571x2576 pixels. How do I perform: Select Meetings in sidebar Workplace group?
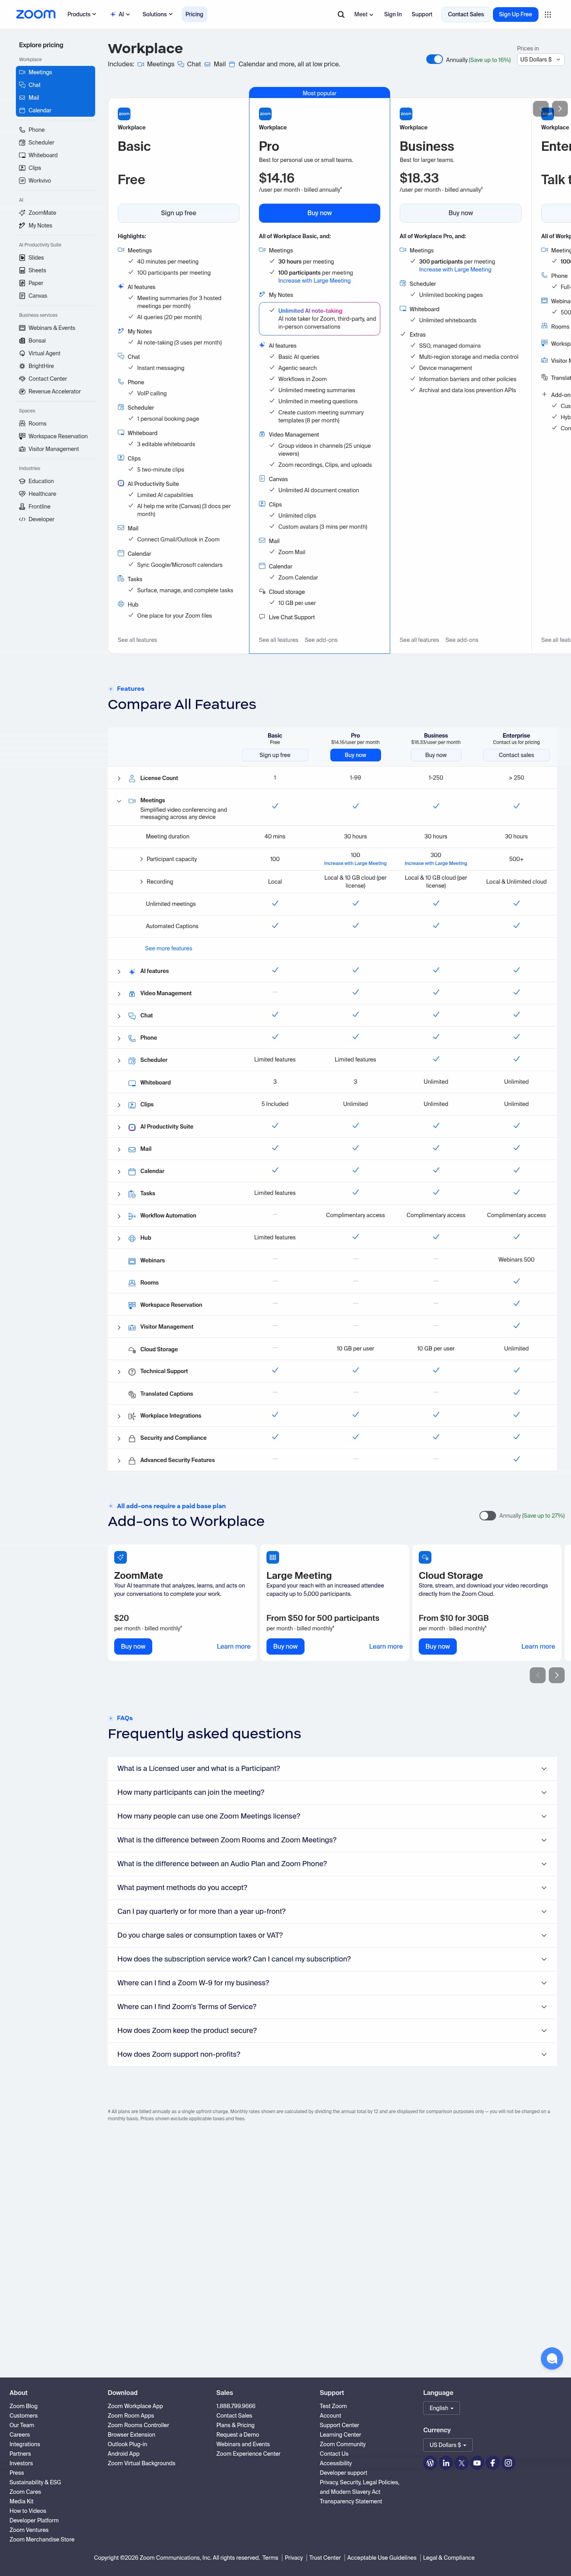coord(55,72)
